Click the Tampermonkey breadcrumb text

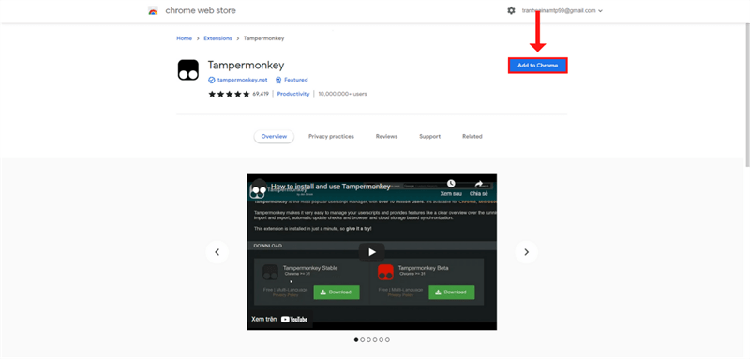coord(264,38)
